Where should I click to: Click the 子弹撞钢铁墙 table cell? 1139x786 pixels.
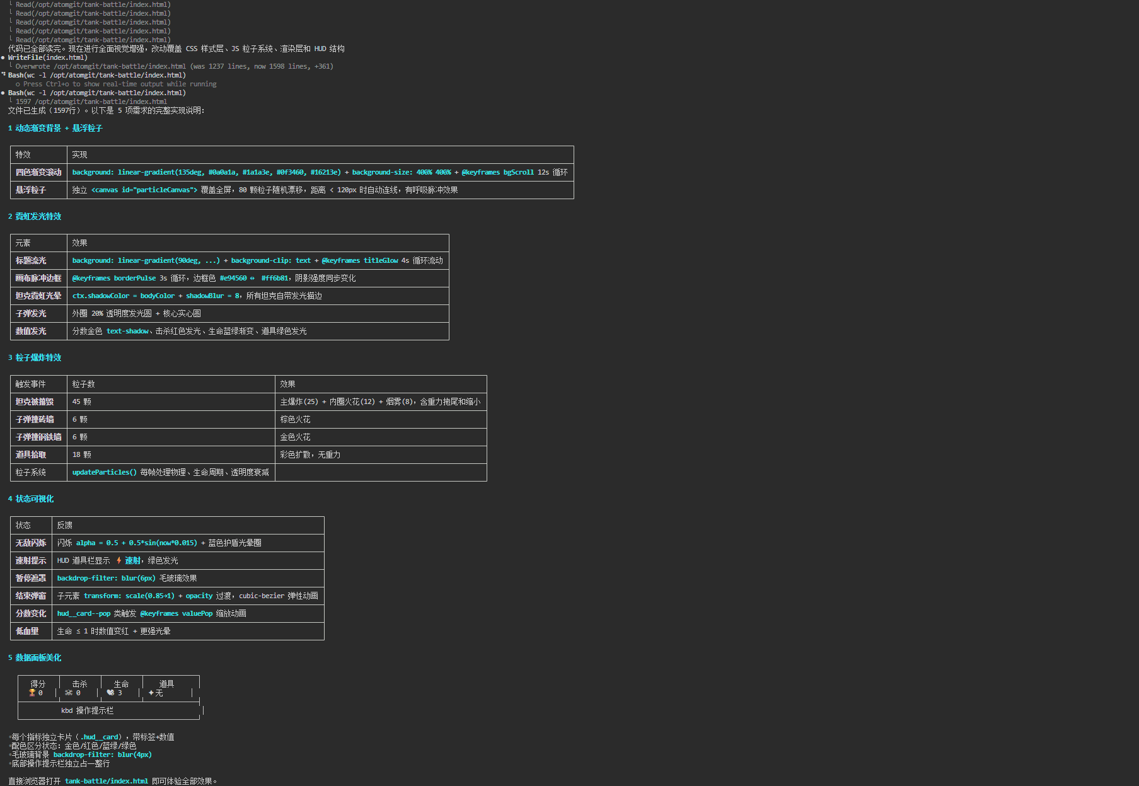[x=38, y=437]
